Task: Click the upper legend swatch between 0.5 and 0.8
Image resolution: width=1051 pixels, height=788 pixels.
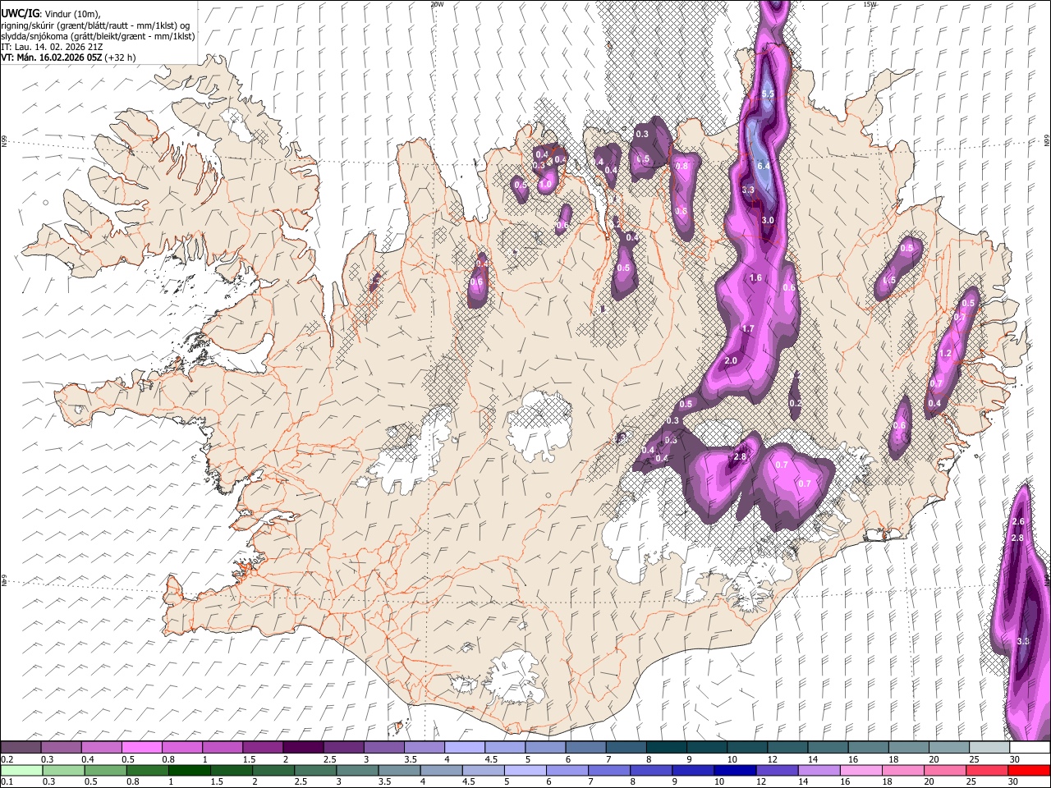Action: coord(141,747)
